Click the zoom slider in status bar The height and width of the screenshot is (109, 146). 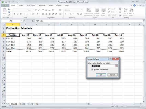click(133, 107)
